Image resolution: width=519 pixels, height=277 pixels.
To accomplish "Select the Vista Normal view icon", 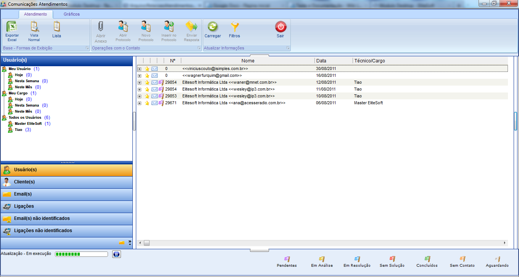I will (x=34, y=27).
